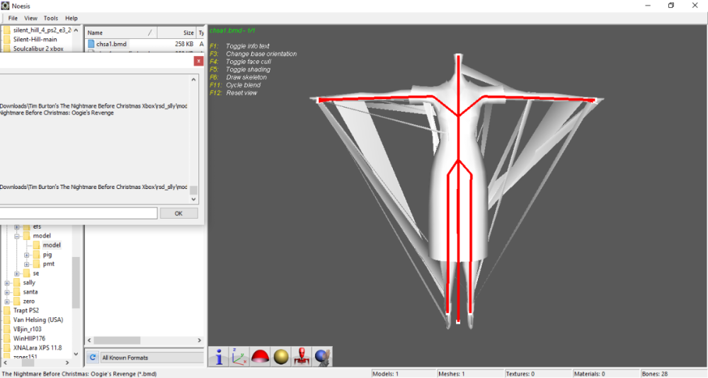
Task: Click the dialog's text input field
Action: coord(78,213)
